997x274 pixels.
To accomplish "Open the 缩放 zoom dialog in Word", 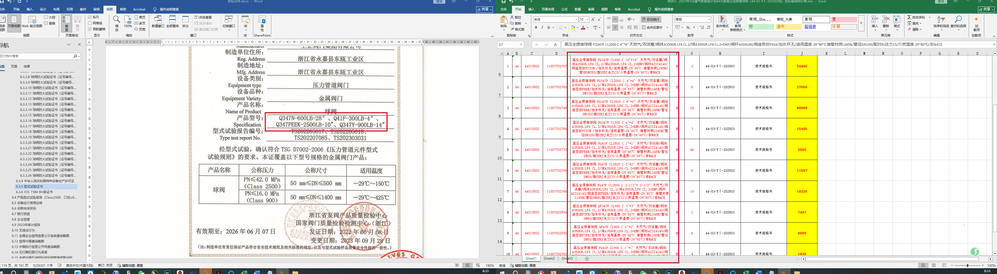I will point(117,23).
